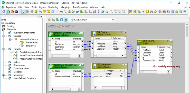This screenshot has height=93, width=190.
Task: Click the CDC key toolbar icon
Action: click(x=131, y=12)
